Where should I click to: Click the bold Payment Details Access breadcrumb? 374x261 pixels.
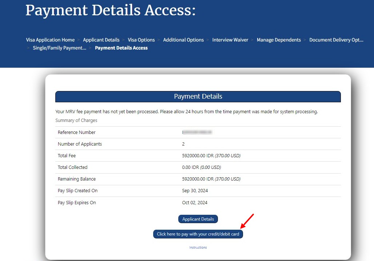point(121,48)
